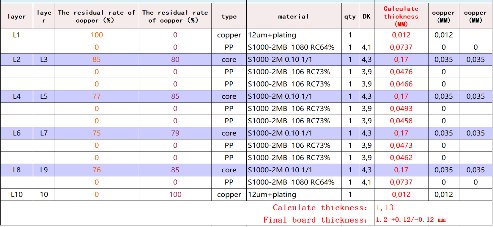The height and width of the screenshot is (227, 493).
Task: Select '12um+plating' material in L1 row
Action: coord(272,35)
